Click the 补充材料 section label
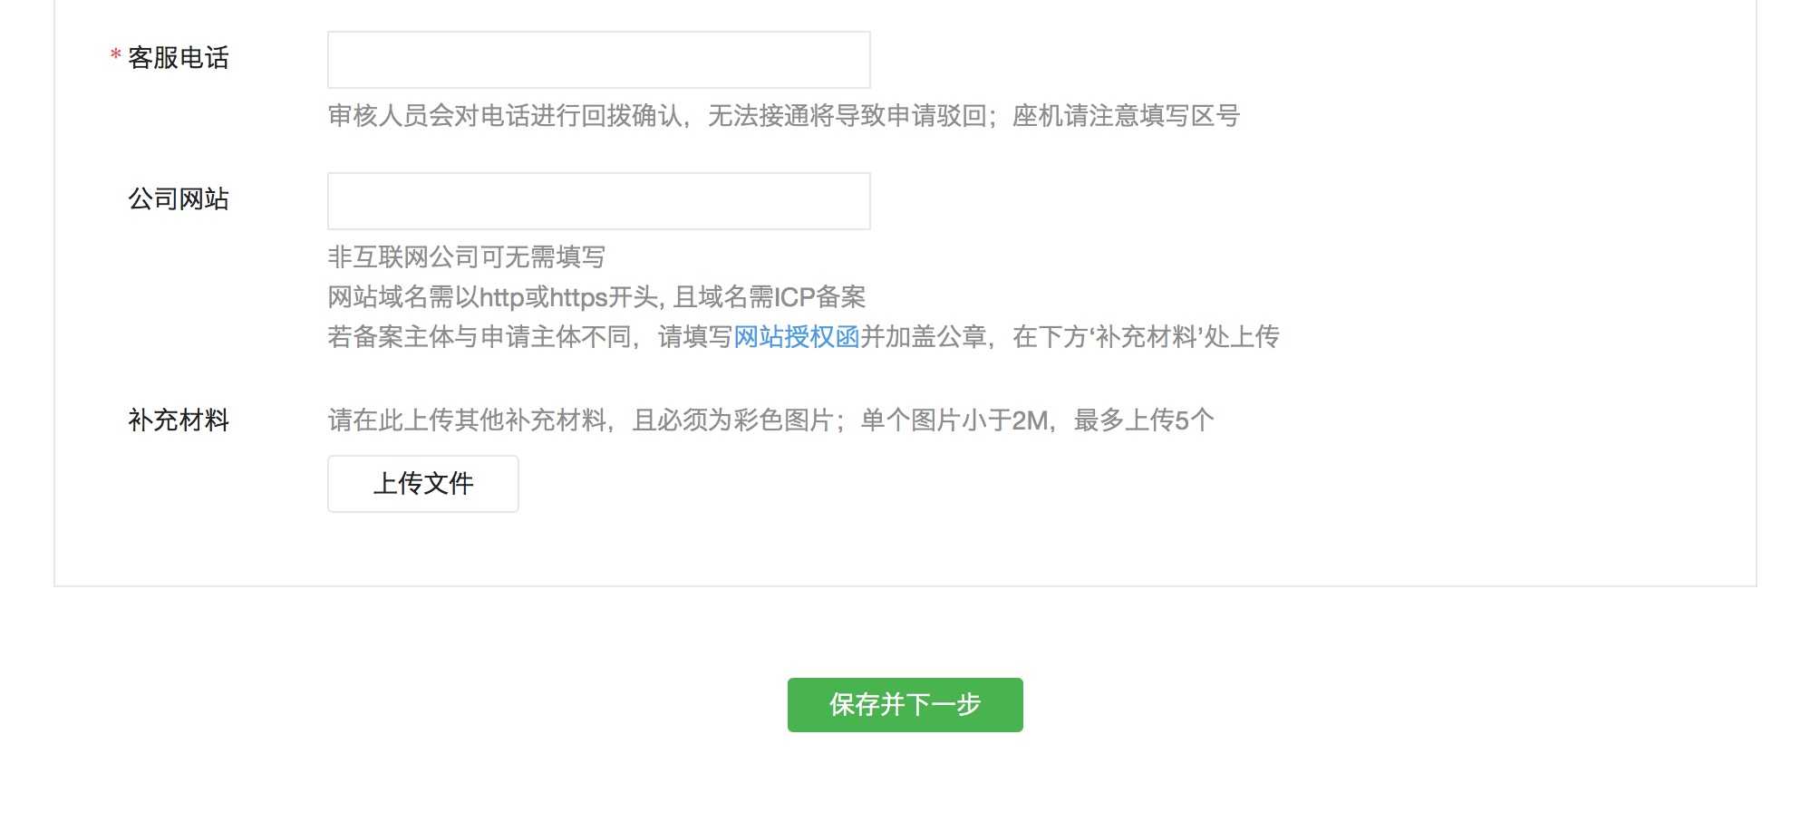1811x821 pixels. click(179, 420)
